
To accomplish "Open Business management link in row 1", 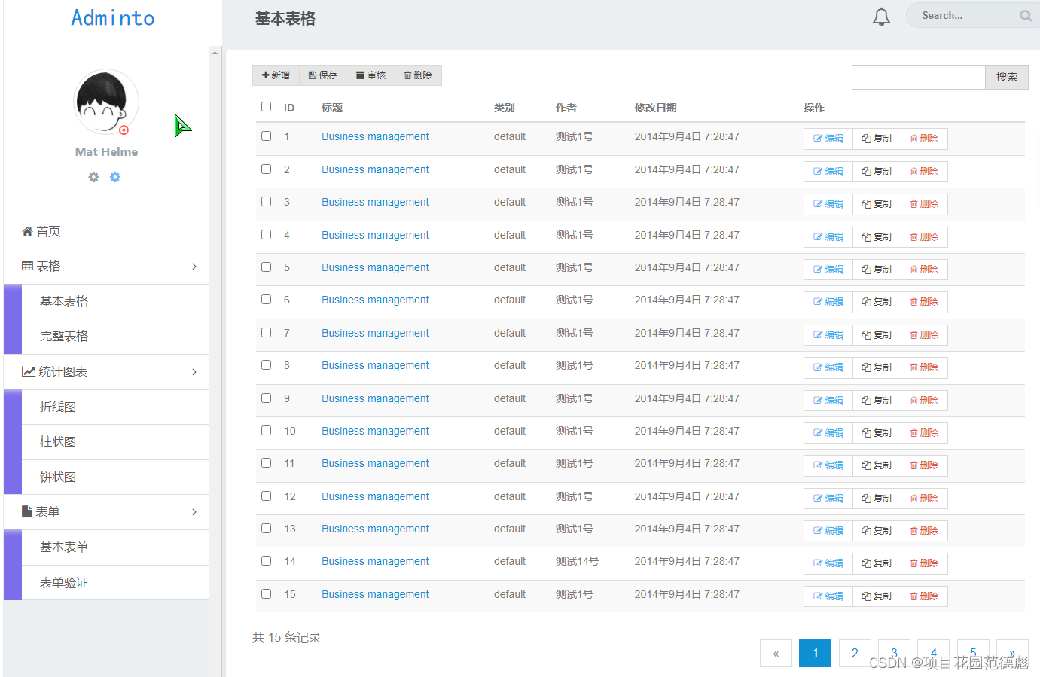I will tap(375, 136).
